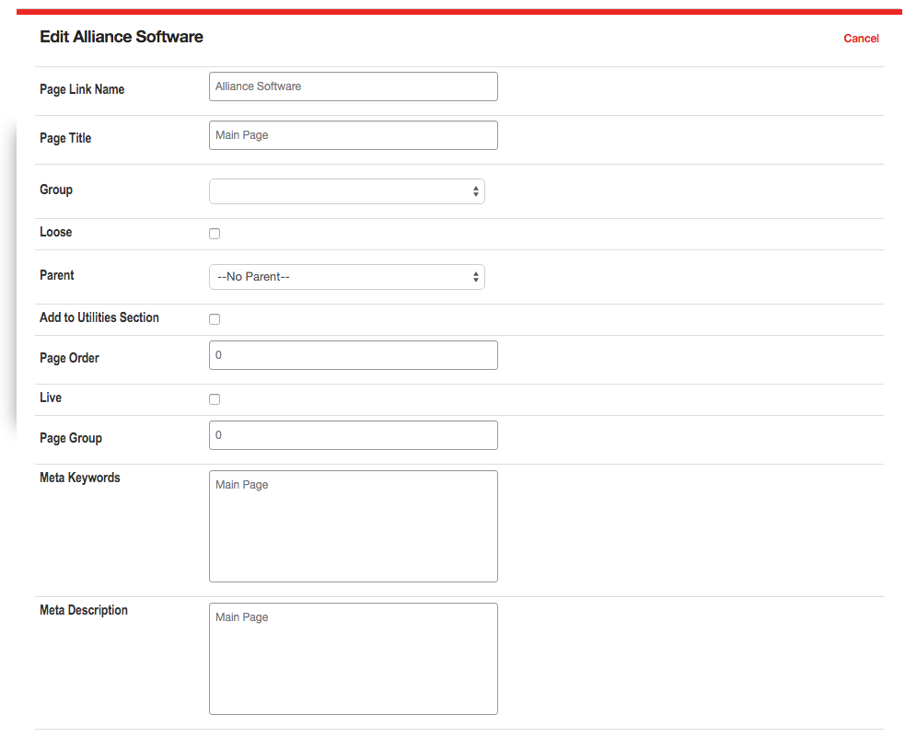Select the Page Link Name label
Viewport: 917px width, 737px height.
pyautogui.click(x=82, y=89)
